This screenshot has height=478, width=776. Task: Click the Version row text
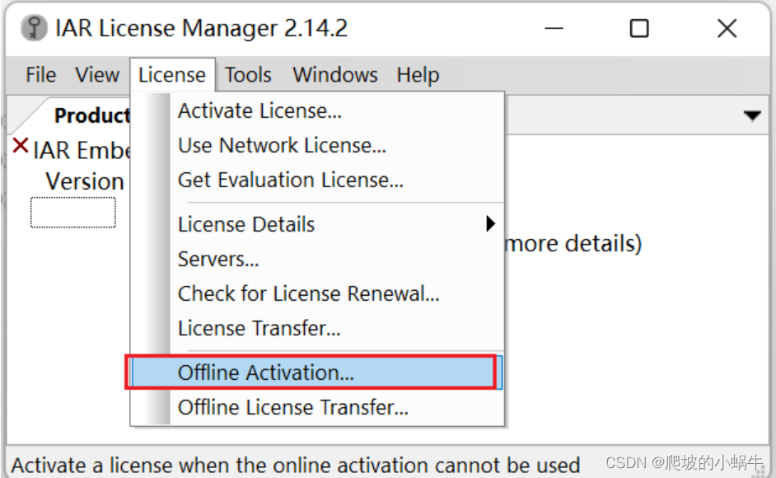pyautogui.click(x=85, y=181)
